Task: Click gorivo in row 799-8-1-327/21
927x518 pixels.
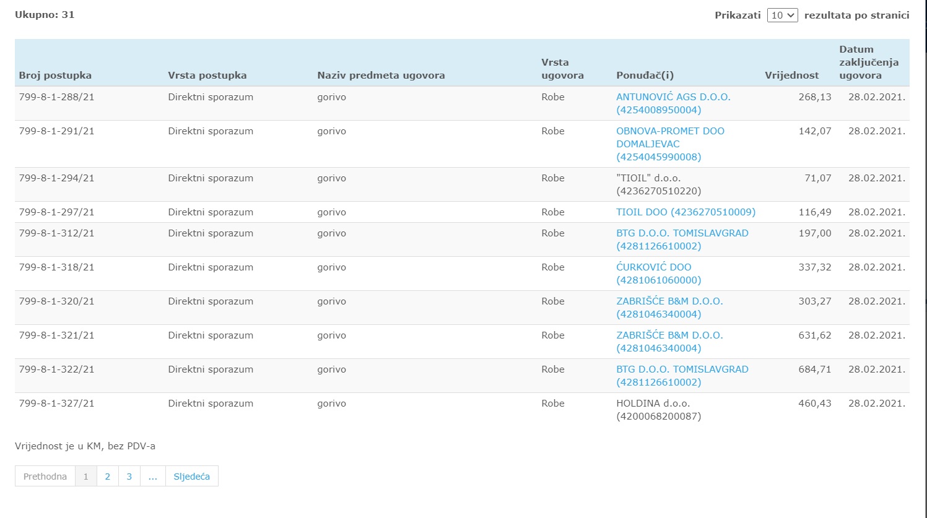Action: (x=331, y=404)
